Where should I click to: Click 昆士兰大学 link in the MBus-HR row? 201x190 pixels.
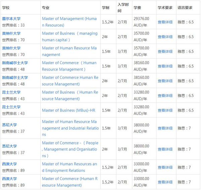click(11, 107)
